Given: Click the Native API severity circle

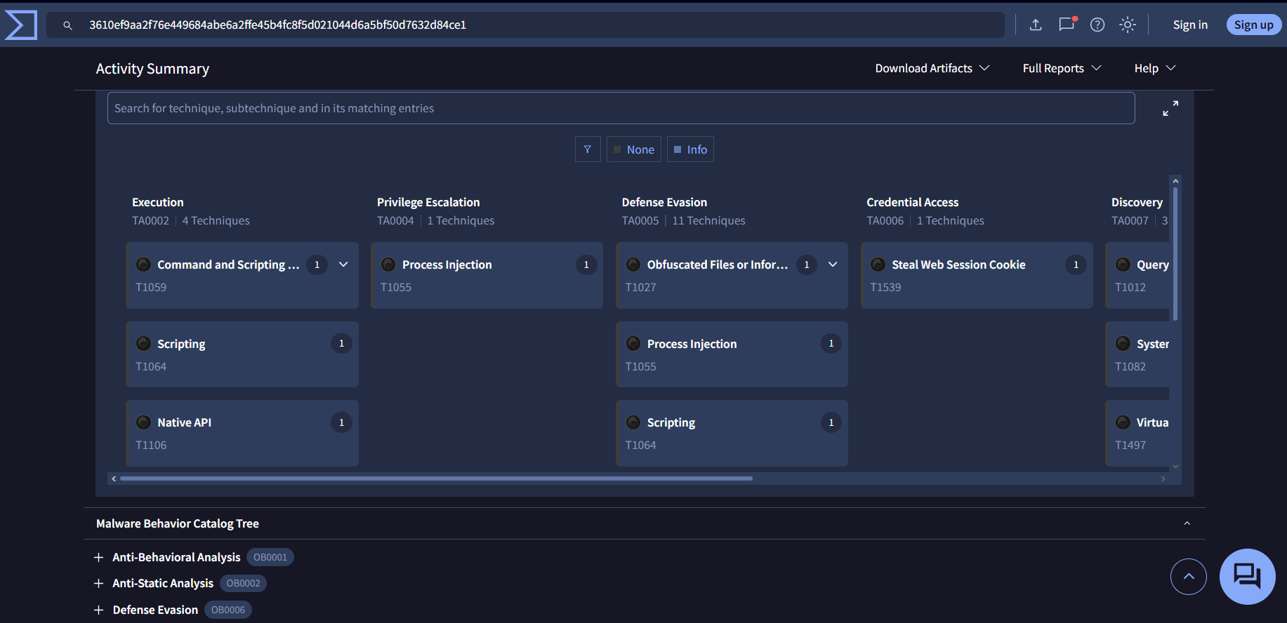Looking at the screenshot, I should pyautogui.click(x=144, y=422).
